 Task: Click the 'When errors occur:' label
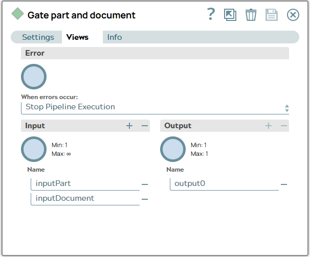click(x=50, y=97)
